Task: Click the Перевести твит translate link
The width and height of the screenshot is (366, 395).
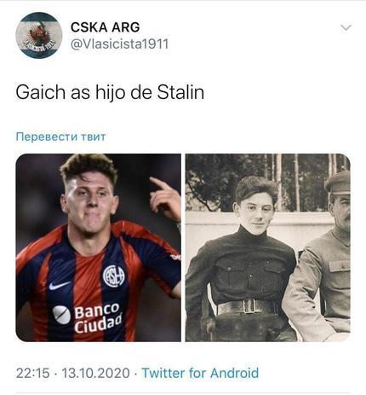Action: pos(60,137)
